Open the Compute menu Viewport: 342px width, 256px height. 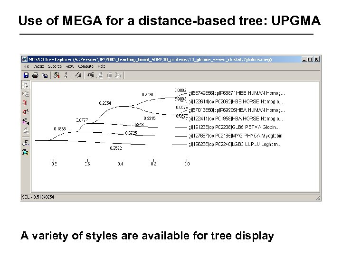pyautogui.click(x=85, y=66)
